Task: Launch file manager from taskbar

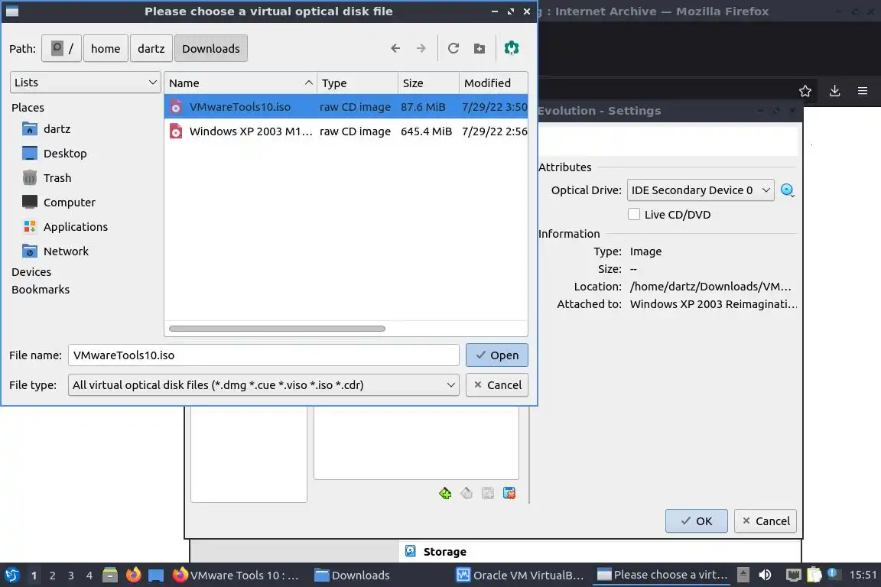Action: pos(110,575)
